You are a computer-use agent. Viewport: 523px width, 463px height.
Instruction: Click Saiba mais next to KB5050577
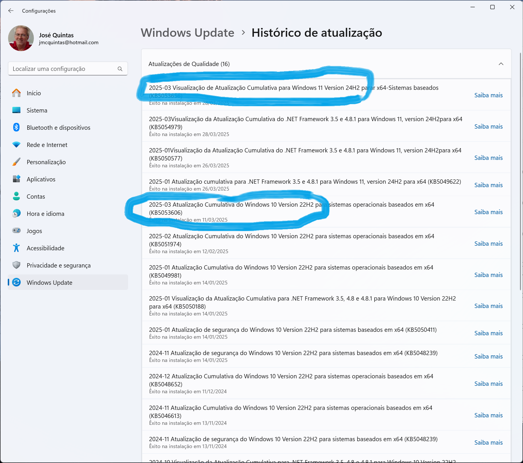point(488,158)
